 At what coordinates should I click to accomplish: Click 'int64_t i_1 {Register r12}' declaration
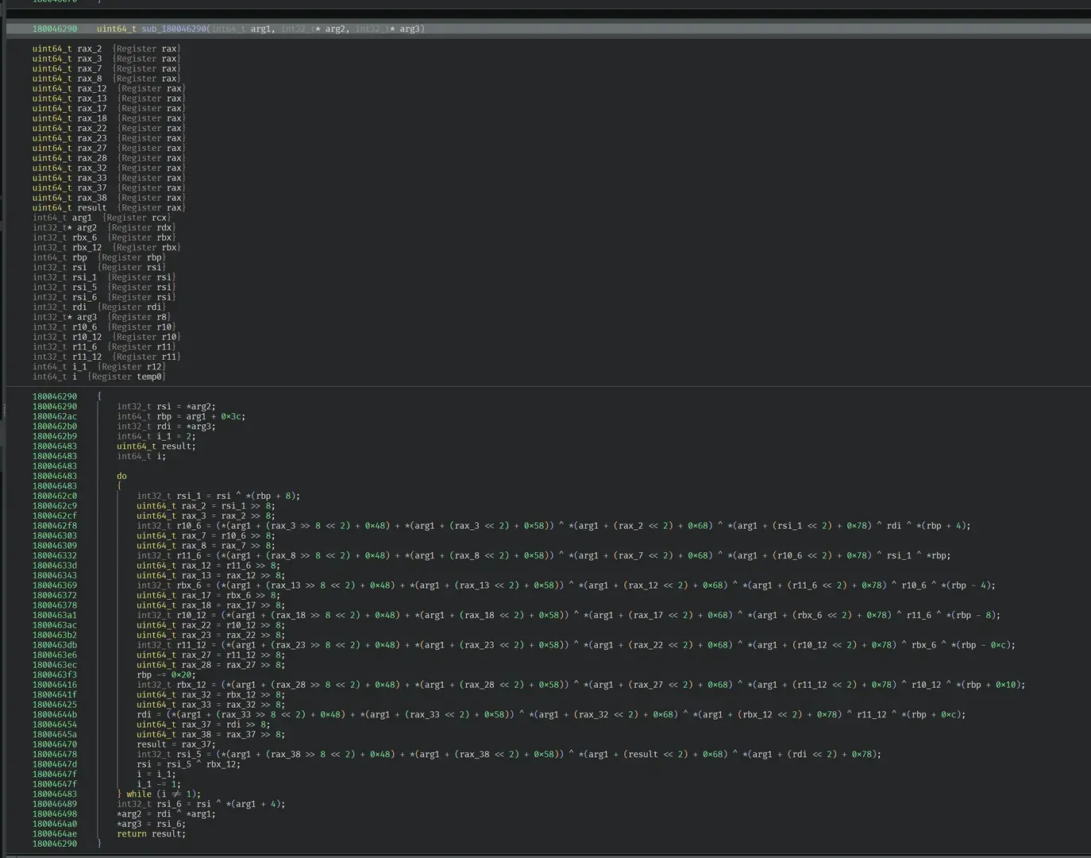point(99,366)
